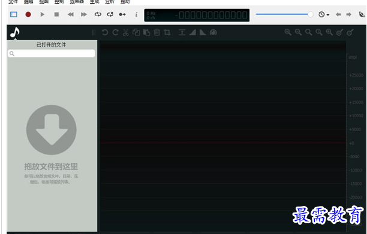
Task: Click the first Zoom In magnifier icon
Action: coord(288,32)
